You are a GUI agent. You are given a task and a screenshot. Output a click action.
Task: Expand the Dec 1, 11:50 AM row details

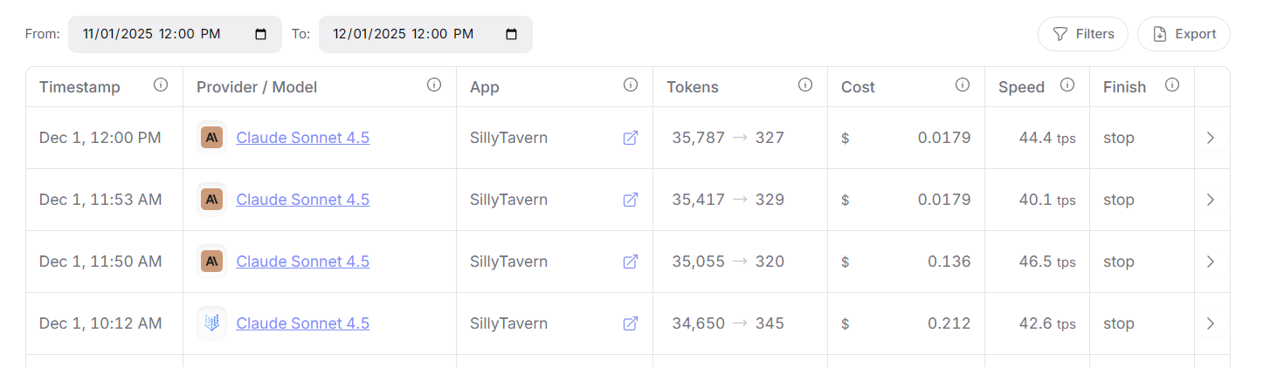[x=1211, y=262]
